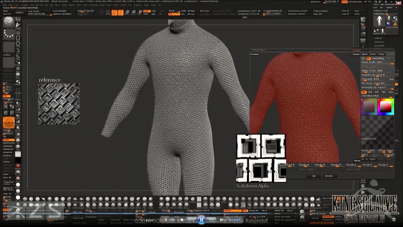Click the Move control in NoiseMaker preview
This screenshot has width=403, height=227.
[357, 160]
